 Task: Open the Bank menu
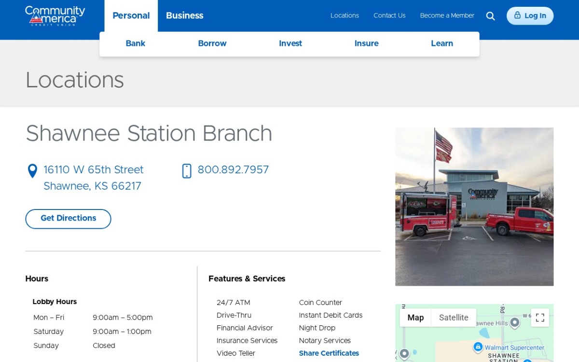pyautogui.click(x=135, y=43)
